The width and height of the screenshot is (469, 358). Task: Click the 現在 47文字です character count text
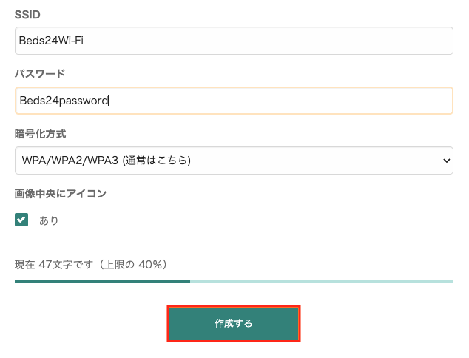(x=61, y=264)
